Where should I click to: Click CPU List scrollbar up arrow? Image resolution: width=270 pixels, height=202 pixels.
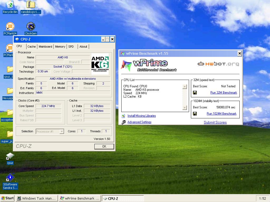(185, 87)
